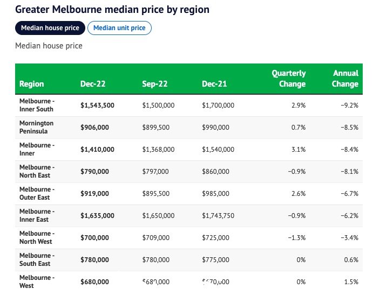
Task: Select the Melbourne - North West row label
Action: point(37,237)
